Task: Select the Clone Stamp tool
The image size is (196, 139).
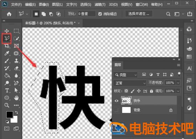Action: (16, 61)
